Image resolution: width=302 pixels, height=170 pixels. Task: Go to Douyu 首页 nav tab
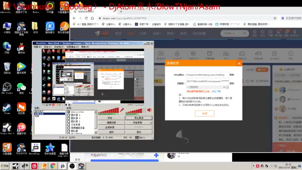point(118,33)
